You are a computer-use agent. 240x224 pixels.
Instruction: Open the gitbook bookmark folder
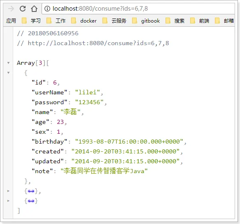tap(146, 21)
